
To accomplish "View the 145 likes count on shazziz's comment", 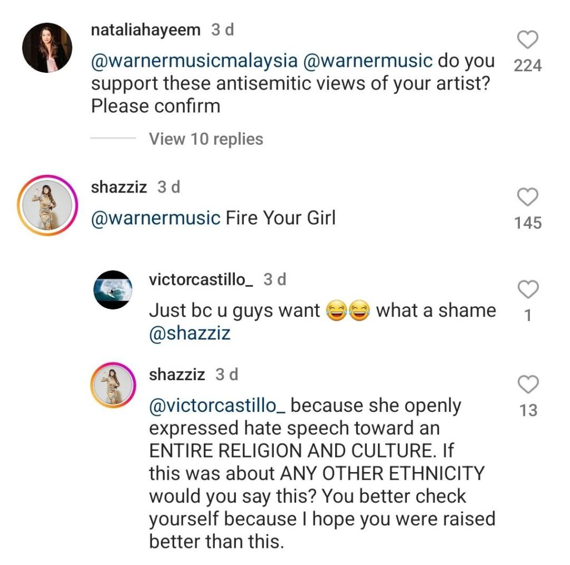I will (528, 223).
